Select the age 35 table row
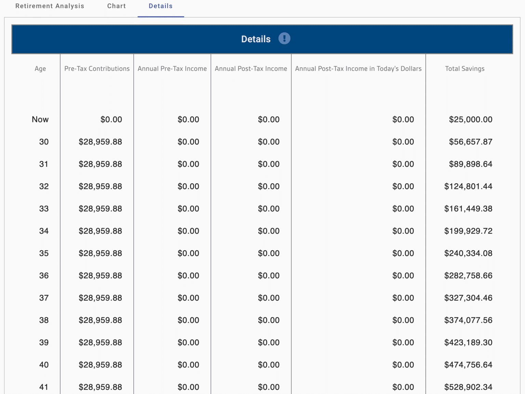 pyautogui.click(x=44, y=253)
